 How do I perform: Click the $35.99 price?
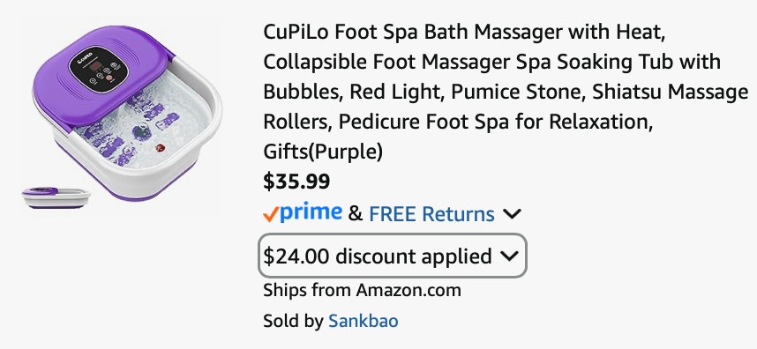point(297,182)
